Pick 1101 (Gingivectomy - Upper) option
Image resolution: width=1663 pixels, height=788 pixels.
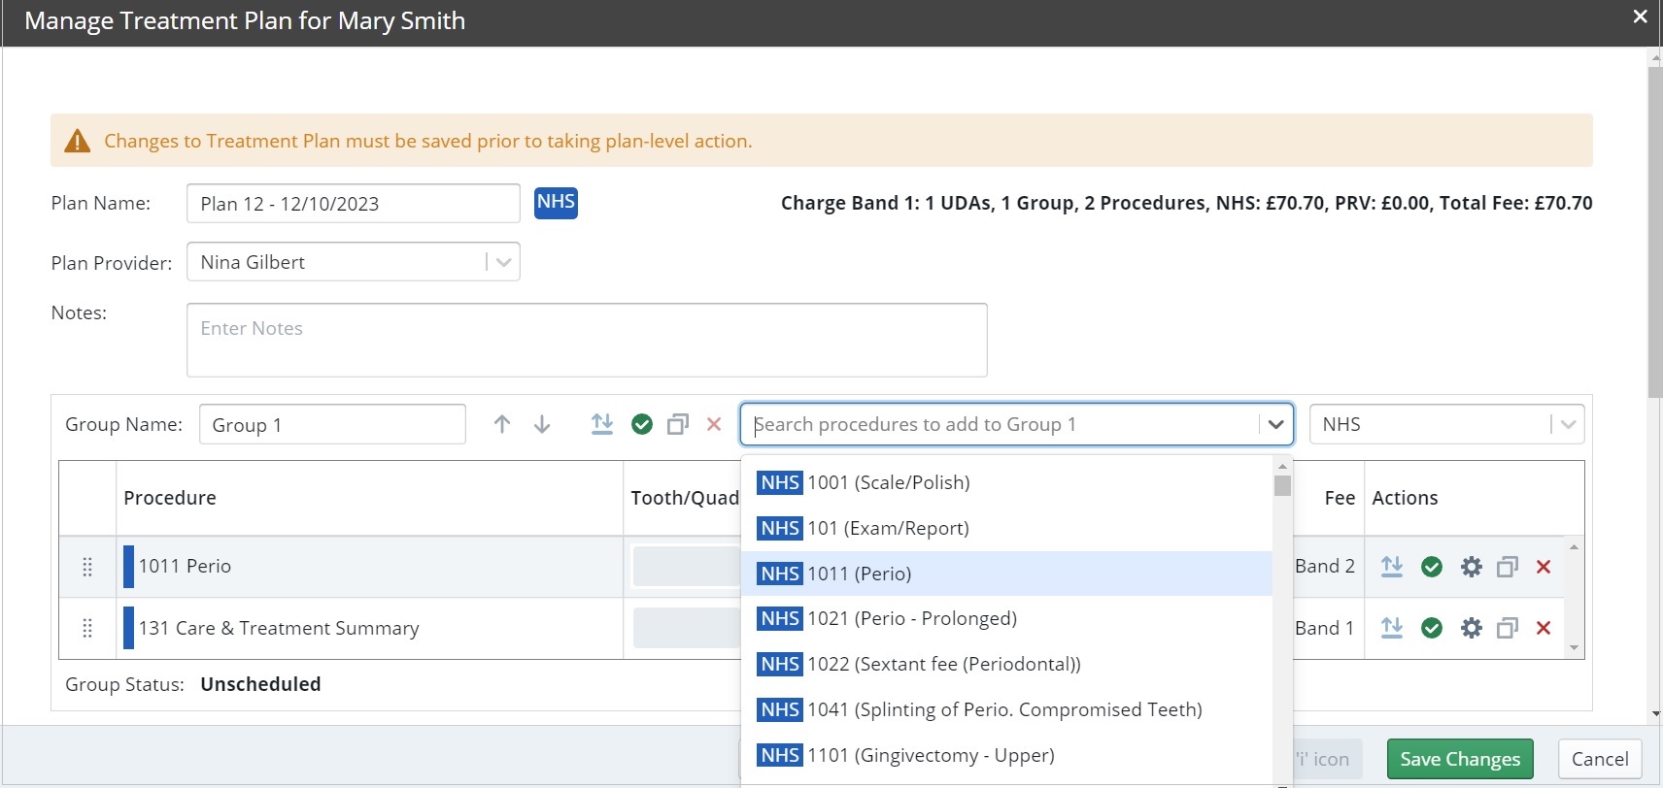[x=1006, y=755]
